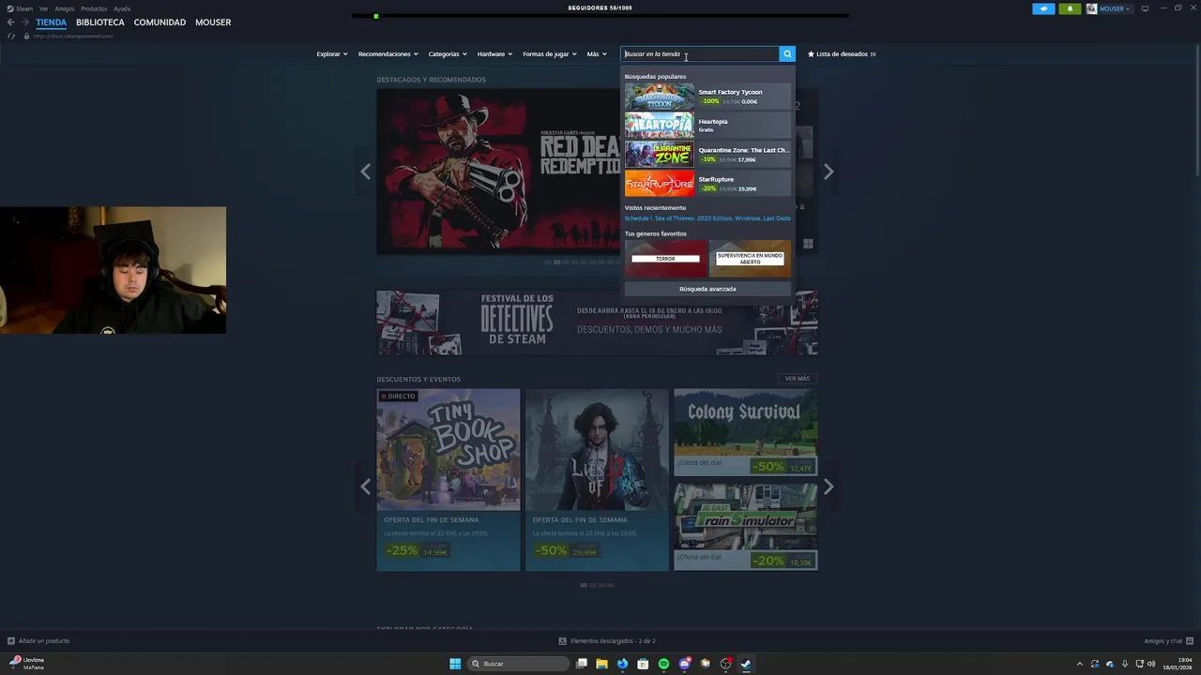Open Task View on the taskbar
Viewport: 1201px width, 675px height.
click(582, 664)
